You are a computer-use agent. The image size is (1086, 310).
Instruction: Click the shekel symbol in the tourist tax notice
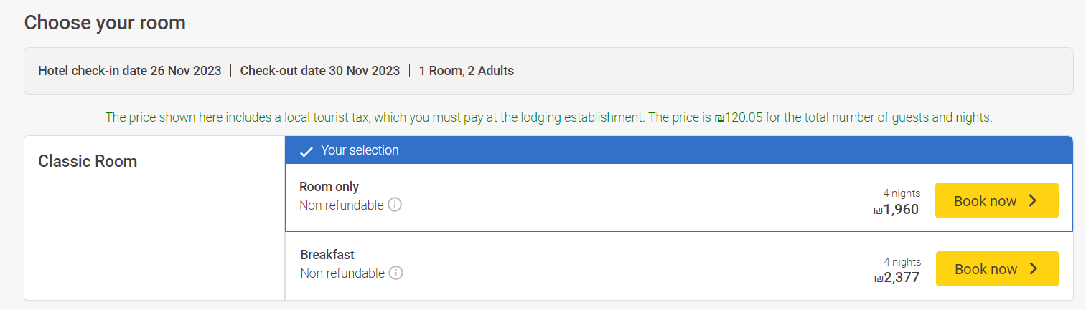pos(719,117)
